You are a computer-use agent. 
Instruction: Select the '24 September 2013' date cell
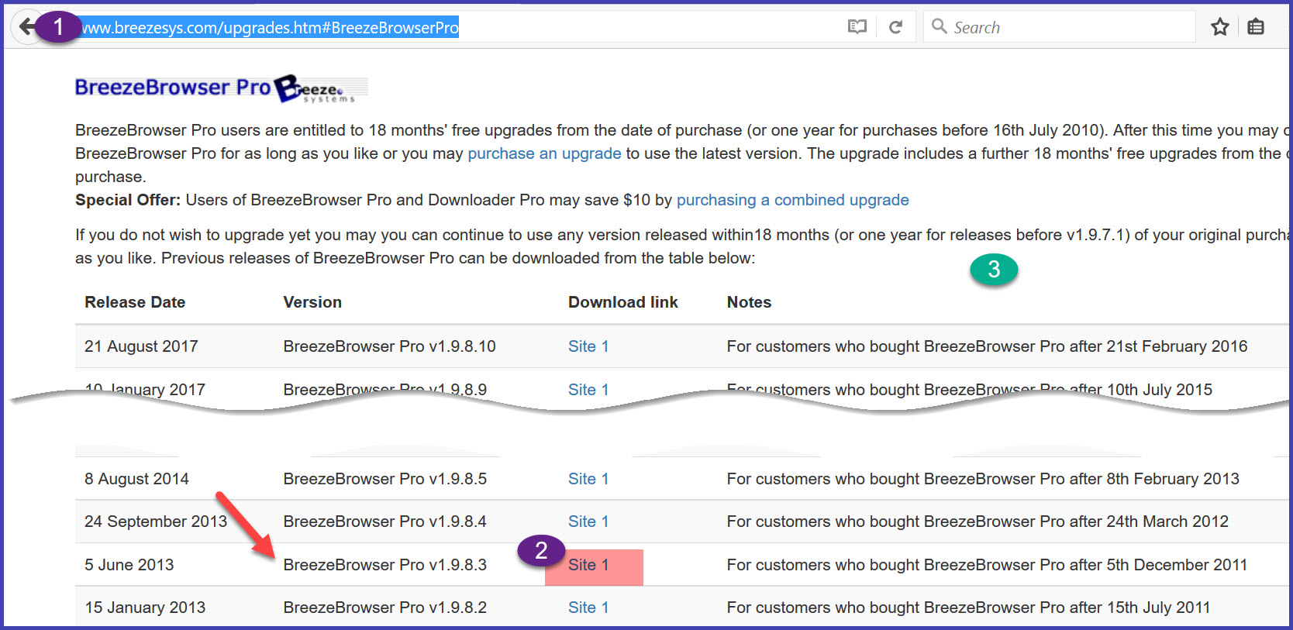(x=156, y=522)
